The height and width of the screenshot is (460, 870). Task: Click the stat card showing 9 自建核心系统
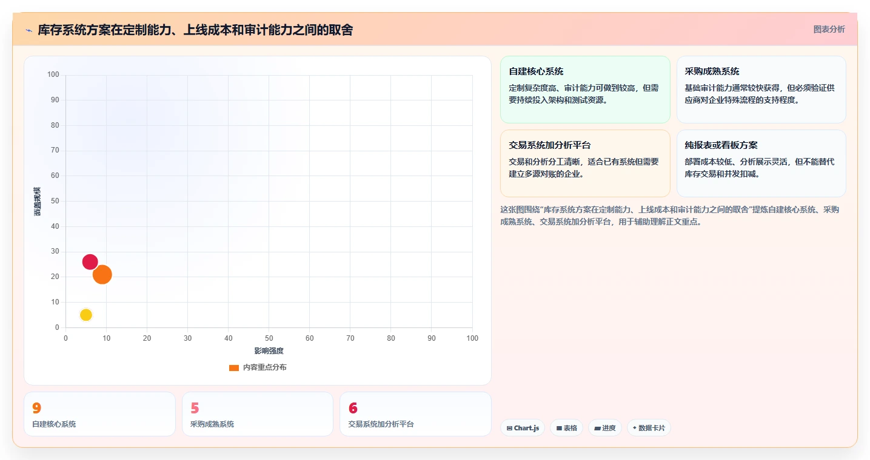click(99, 414)
